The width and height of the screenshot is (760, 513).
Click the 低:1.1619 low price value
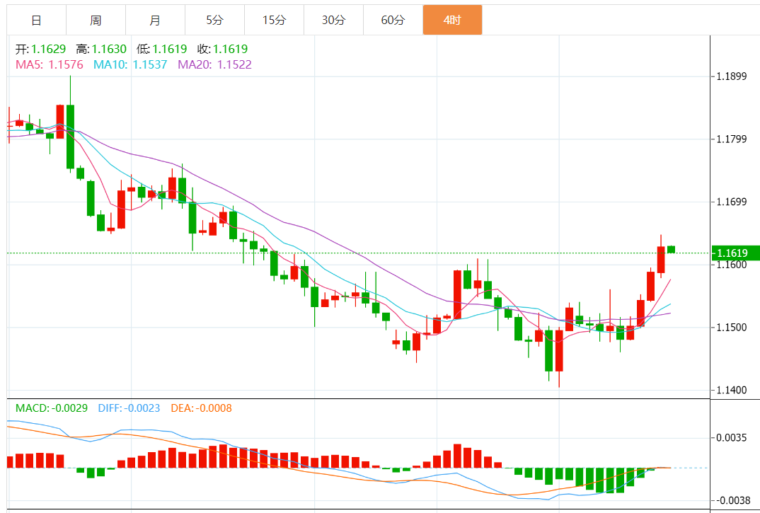[162, 49]
